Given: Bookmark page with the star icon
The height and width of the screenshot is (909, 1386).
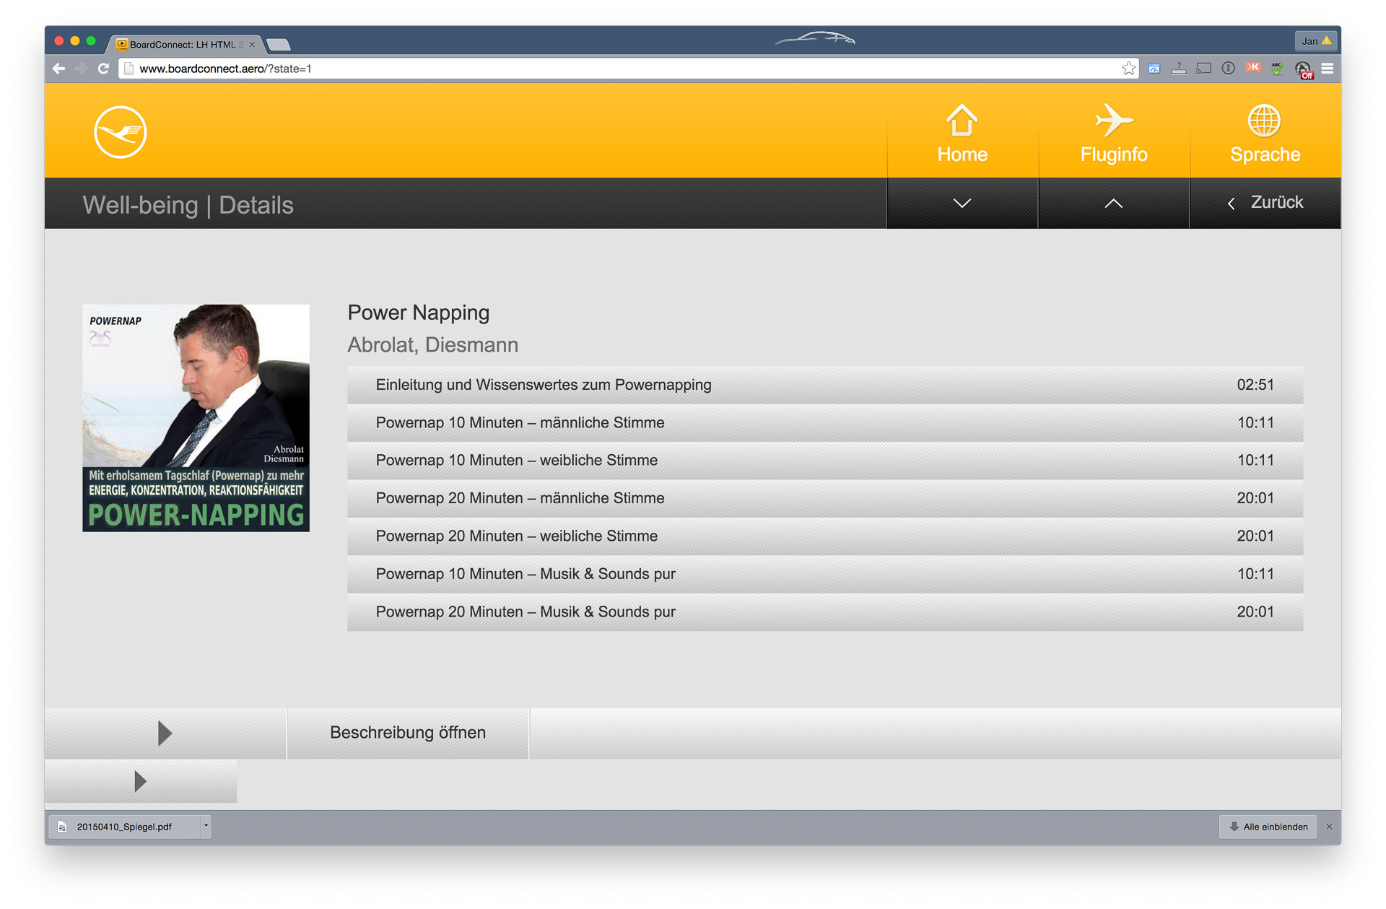Looking at the screenshot, I should click(x=1129, y=69).
